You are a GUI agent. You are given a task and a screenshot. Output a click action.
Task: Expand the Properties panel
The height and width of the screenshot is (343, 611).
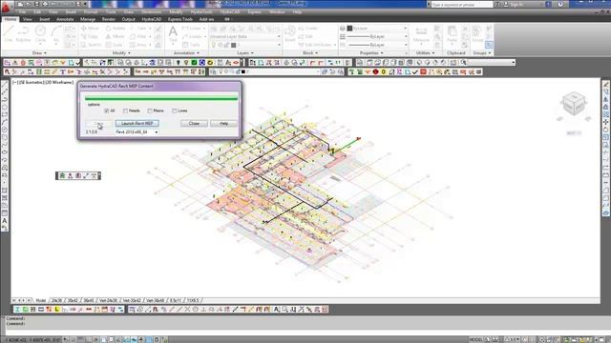(x=371, y=53)
